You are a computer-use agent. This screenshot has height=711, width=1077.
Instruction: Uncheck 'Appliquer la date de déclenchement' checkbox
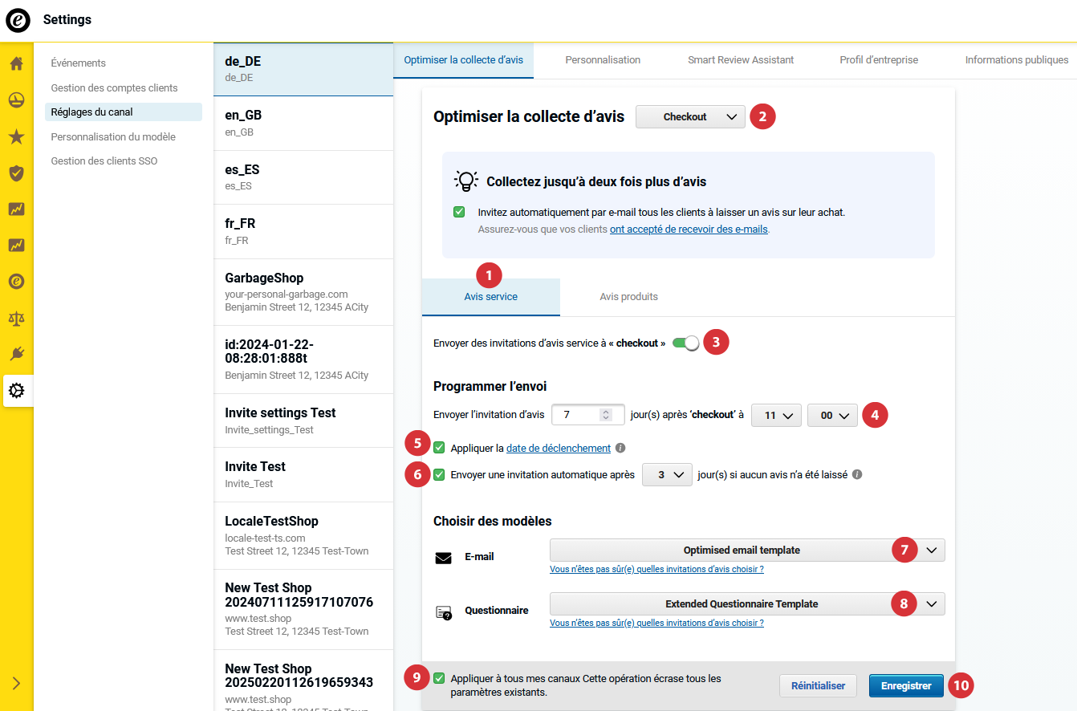pyautogui.click(x=439, y=448)
